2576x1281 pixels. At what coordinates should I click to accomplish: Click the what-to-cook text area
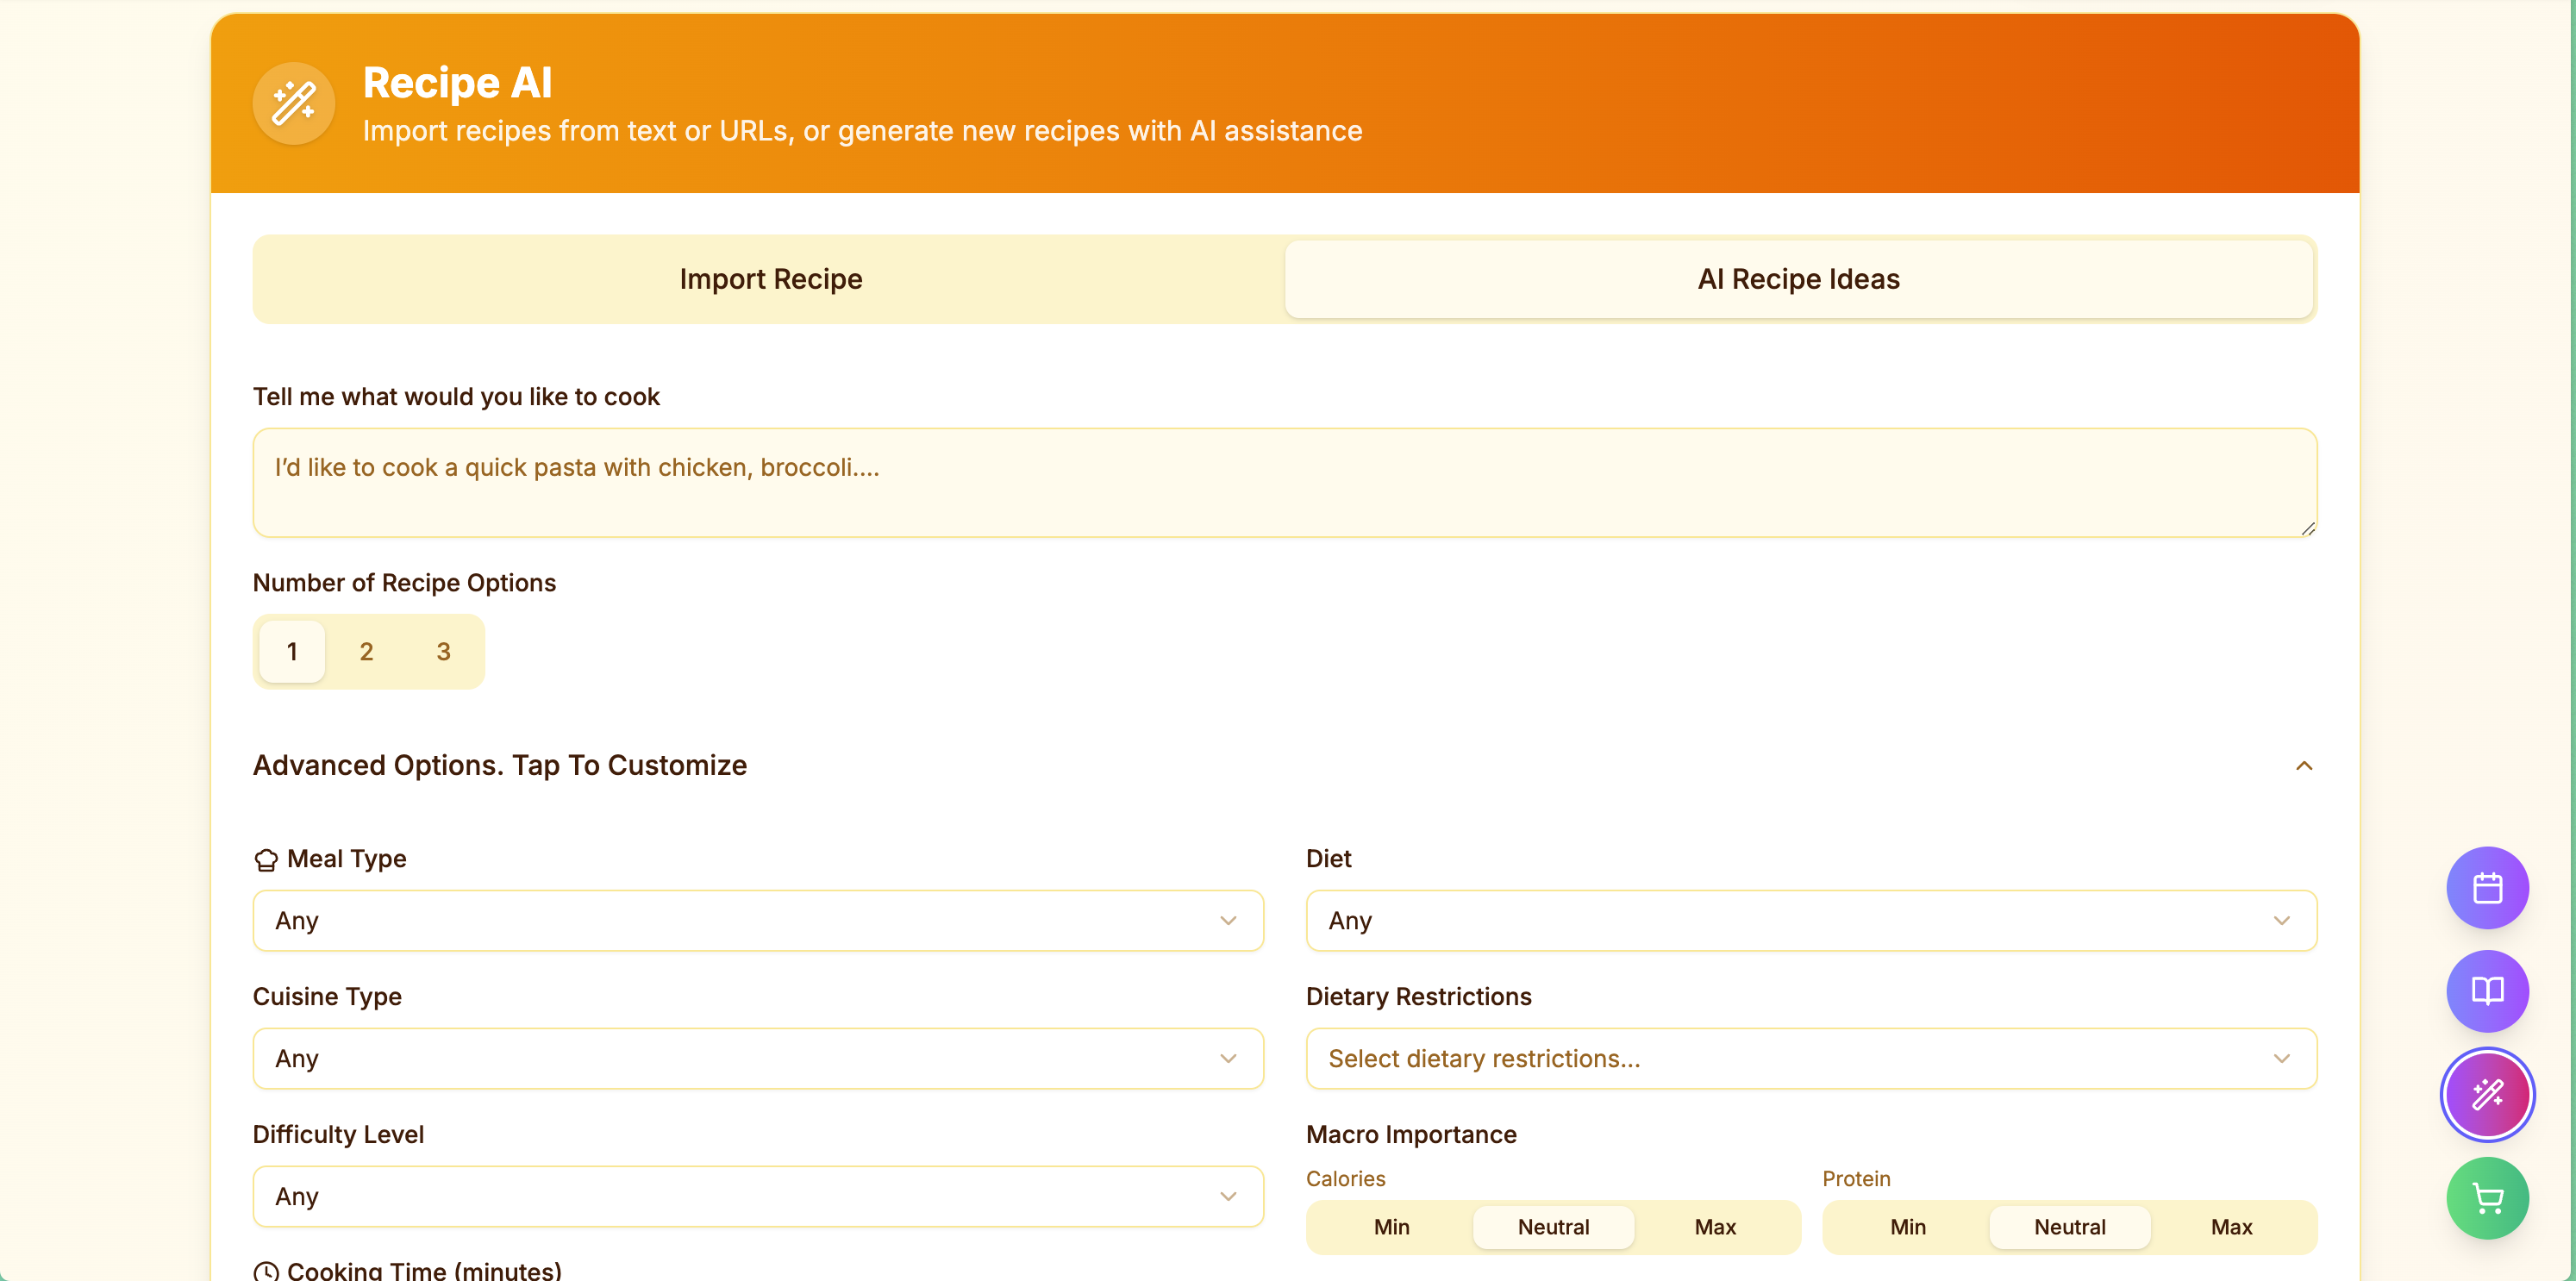[1284, 483]
